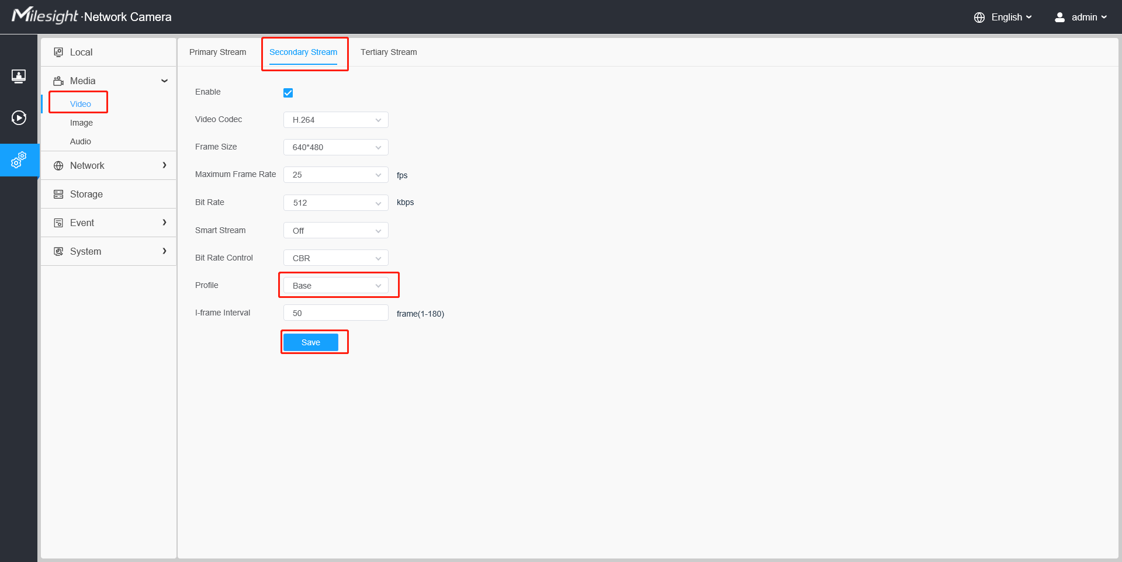Open Image settings under Media
The image size is (1122, 562).
[81, 123]
